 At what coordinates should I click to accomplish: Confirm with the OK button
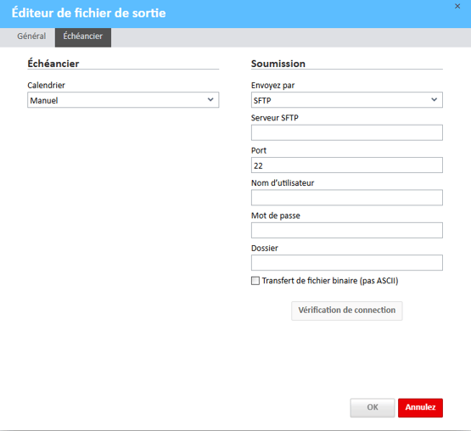(x=373, y=407)
